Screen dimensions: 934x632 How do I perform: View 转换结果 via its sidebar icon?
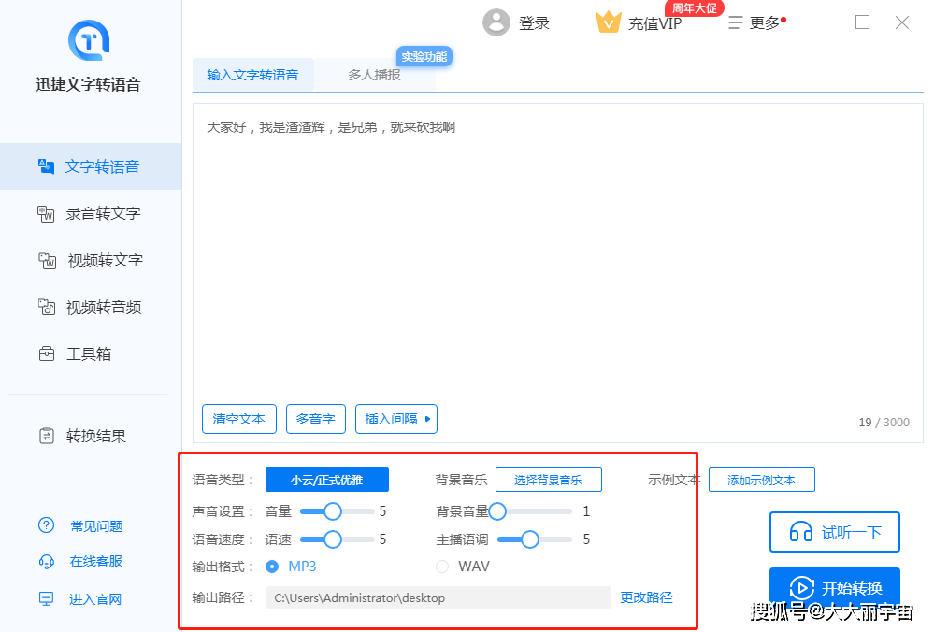click(x=46, y=436)
